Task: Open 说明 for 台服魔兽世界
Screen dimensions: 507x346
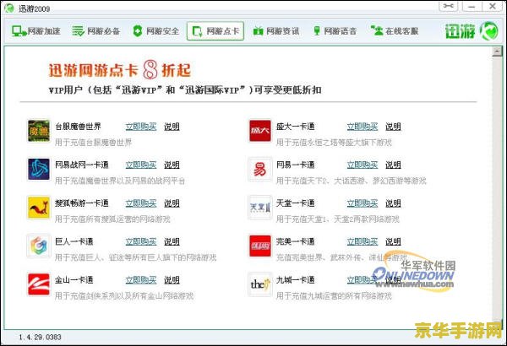Action: 172,127
